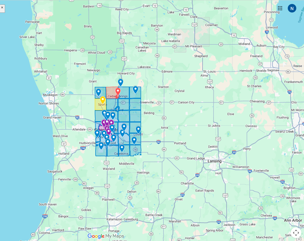
Task: Click the Ann Arbor city label
Action: [293, 220]
